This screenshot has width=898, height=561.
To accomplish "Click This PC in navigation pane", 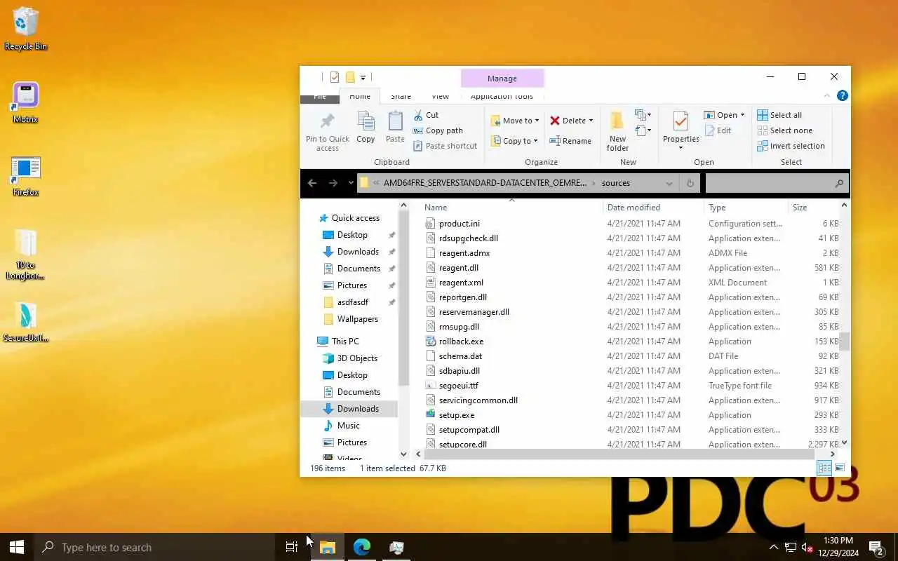I will (x=344, y=342).
